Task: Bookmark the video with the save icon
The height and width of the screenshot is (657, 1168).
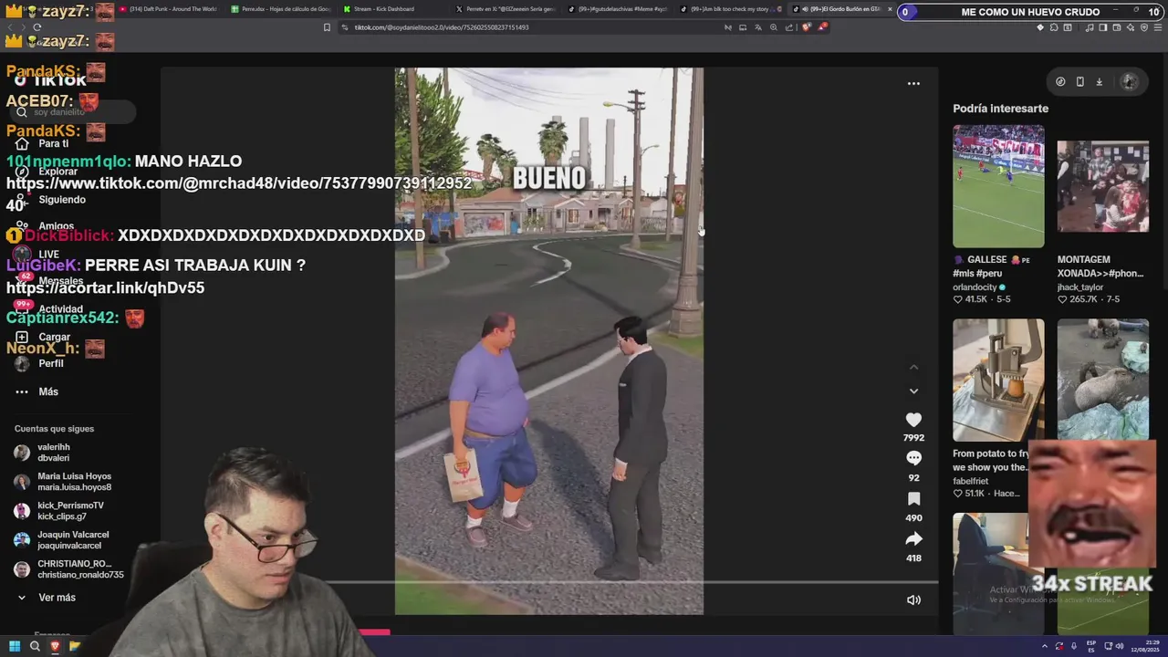Action: click(x=913, y=499)
